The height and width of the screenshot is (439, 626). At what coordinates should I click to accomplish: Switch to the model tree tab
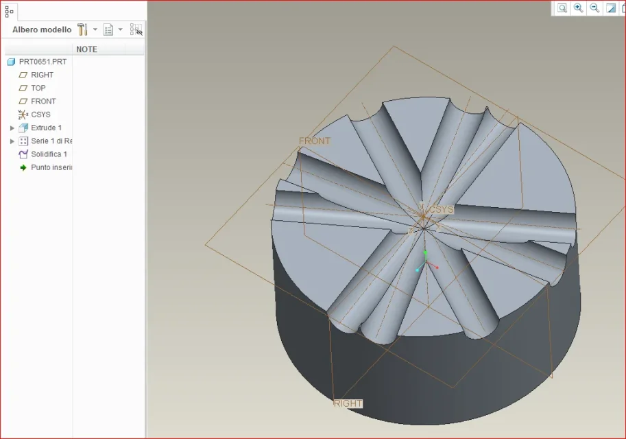10,12
